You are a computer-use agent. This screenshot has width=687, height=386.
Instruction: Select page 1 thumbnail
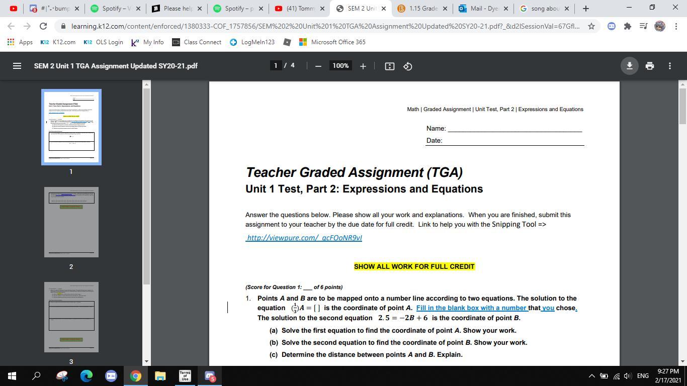(x=71, y=127)
